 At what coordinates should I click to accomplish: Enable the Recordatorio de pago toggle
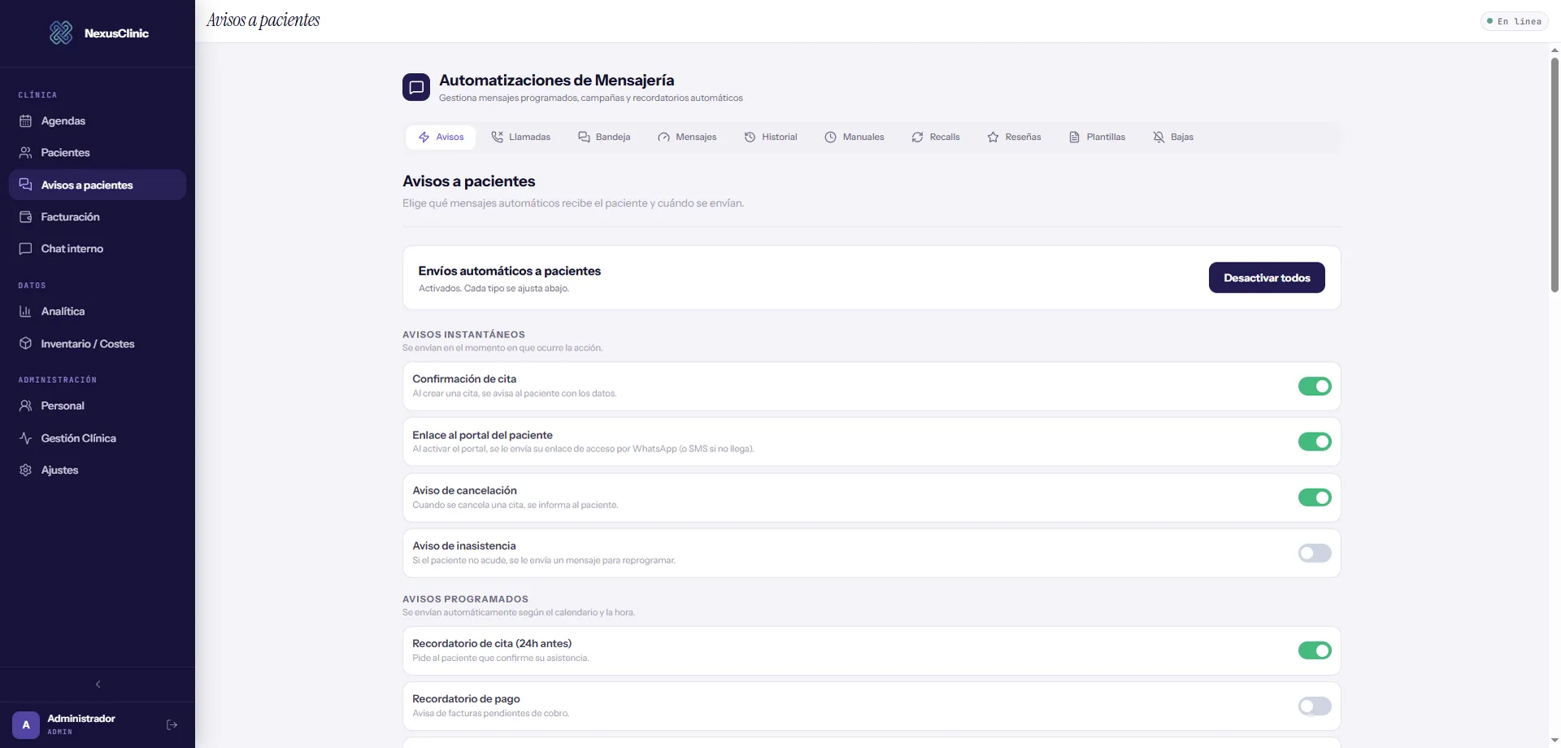[x=1315, y=706]
